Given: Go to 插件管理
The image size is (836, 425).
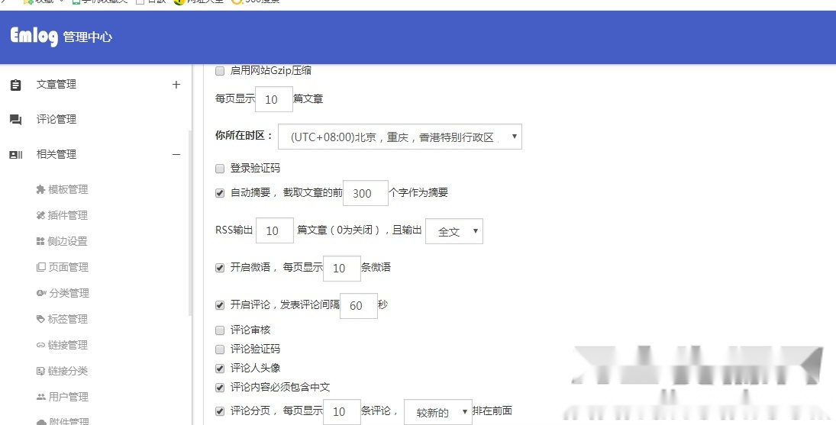Looking at the screenshot, I should point(68,216).
